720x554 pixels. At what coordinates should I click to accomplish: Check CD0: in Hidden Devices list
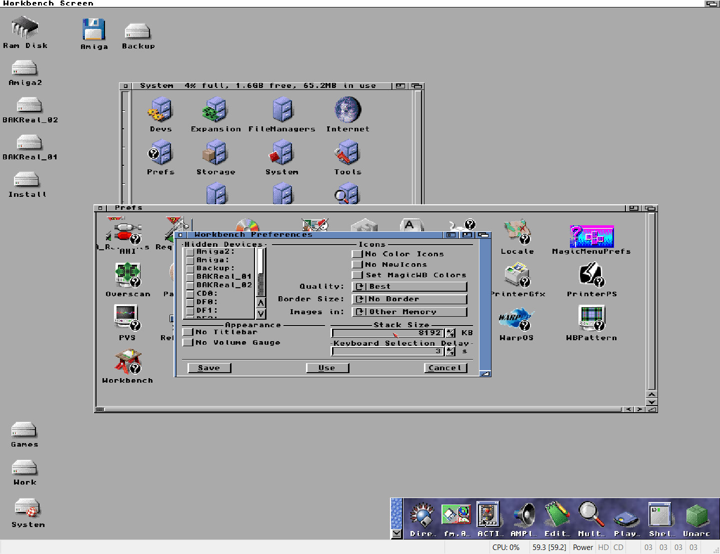pyautogui.click(x=190, y=294)
